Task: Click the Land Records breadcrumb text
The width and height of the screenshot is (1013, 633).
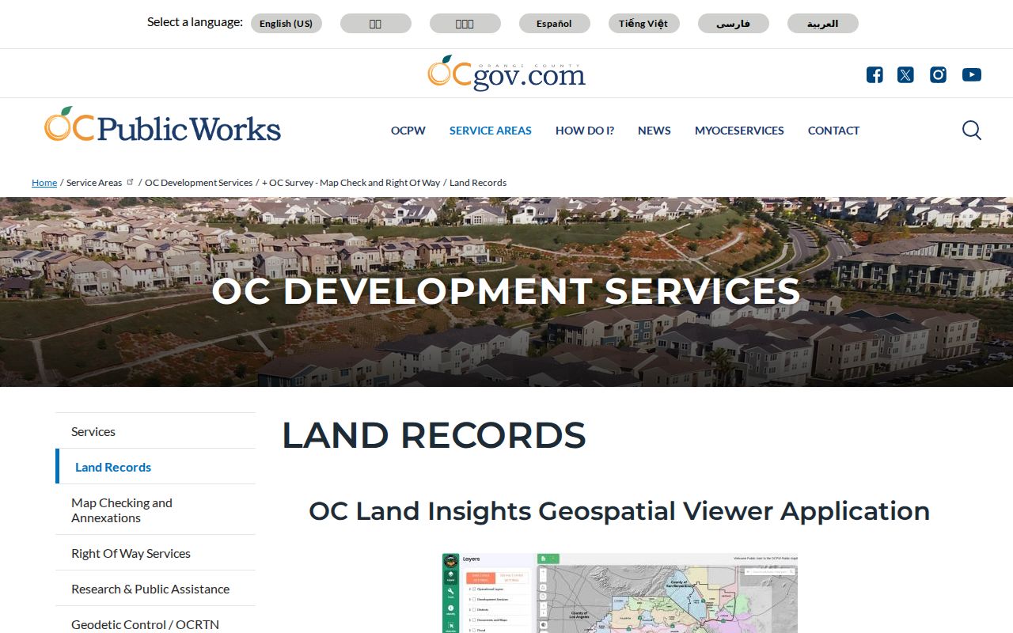Action: 478,183
